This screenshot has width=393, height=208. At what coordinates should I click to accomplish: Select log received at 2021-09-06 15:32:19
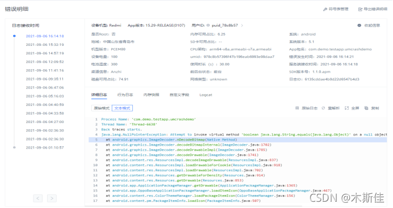[x=45, y=45]
